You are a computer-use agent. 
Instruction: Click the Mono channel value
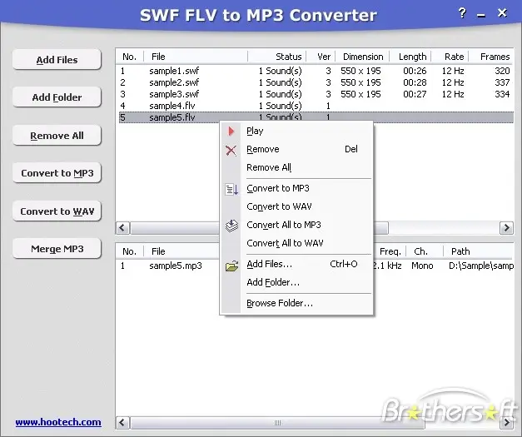[x=422, y=266]
